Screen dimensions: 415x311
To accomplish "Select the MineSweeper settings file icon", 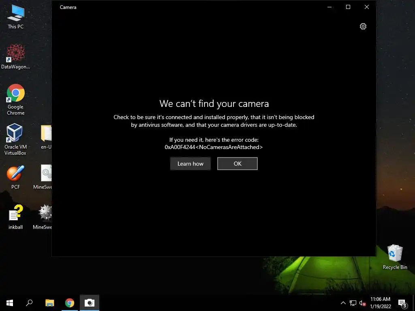I will coord(43,177).
